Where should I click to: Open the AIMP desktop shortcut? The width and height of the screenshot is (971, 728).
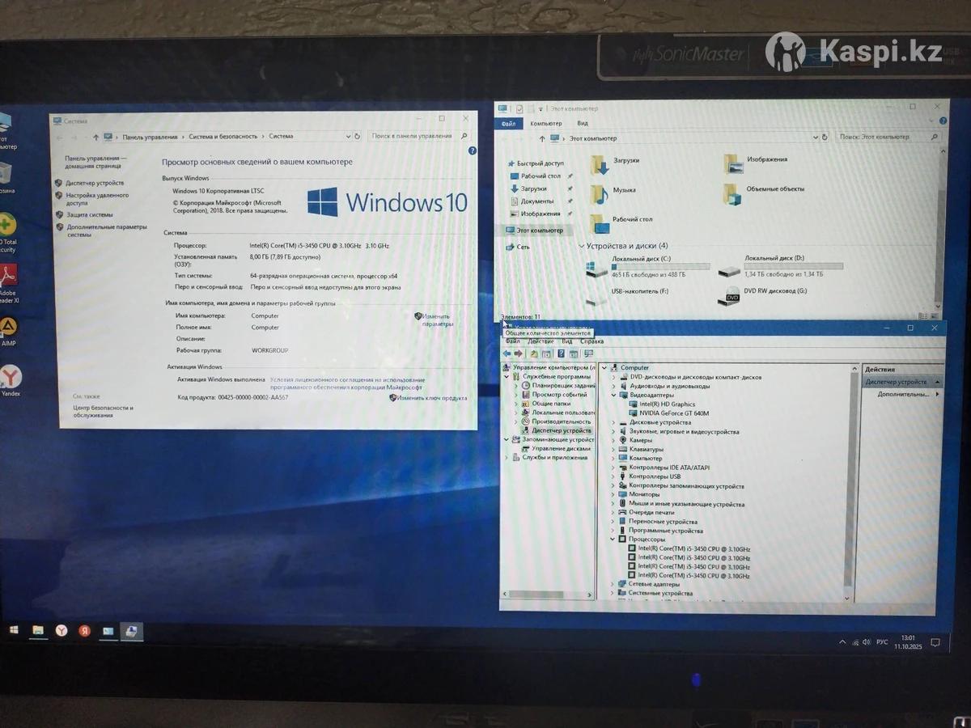7,328
